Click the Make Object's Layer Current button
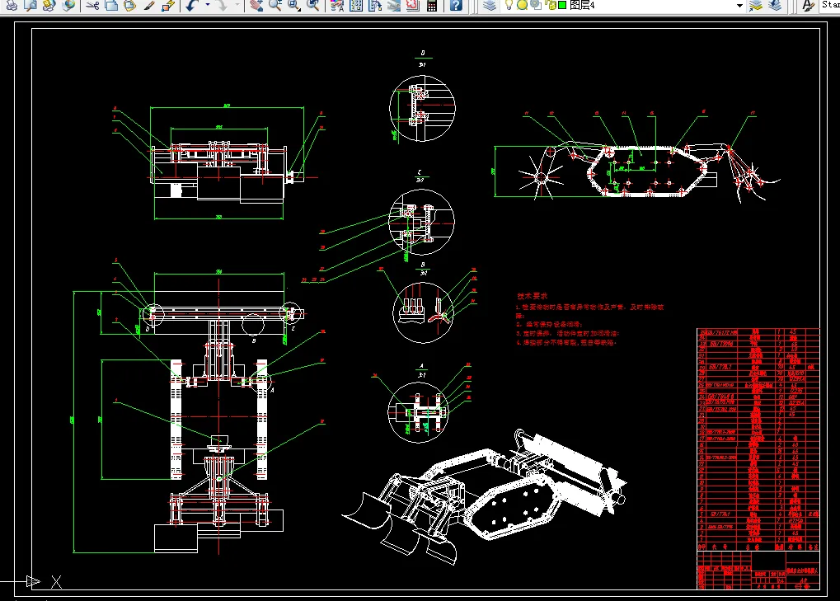Viewport: 840px width, 601px height. [x=755, y=5]
